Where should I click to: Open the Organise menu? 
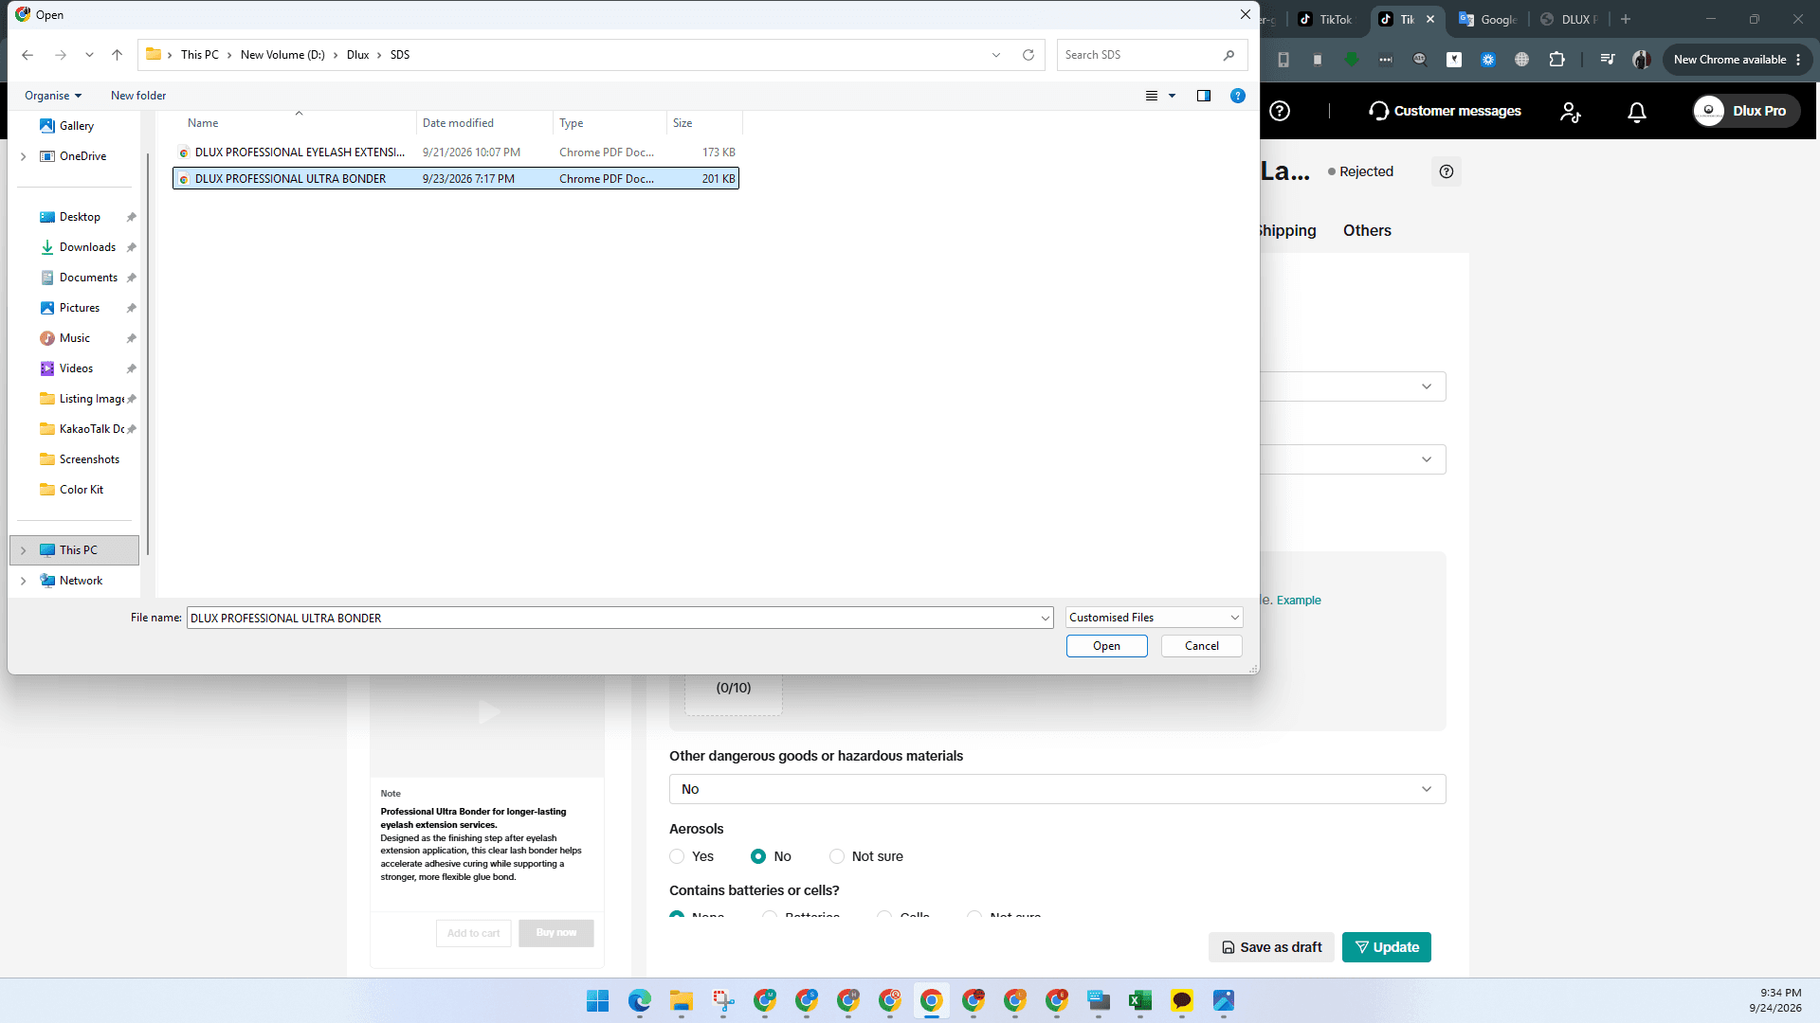[x=53, y=96]
